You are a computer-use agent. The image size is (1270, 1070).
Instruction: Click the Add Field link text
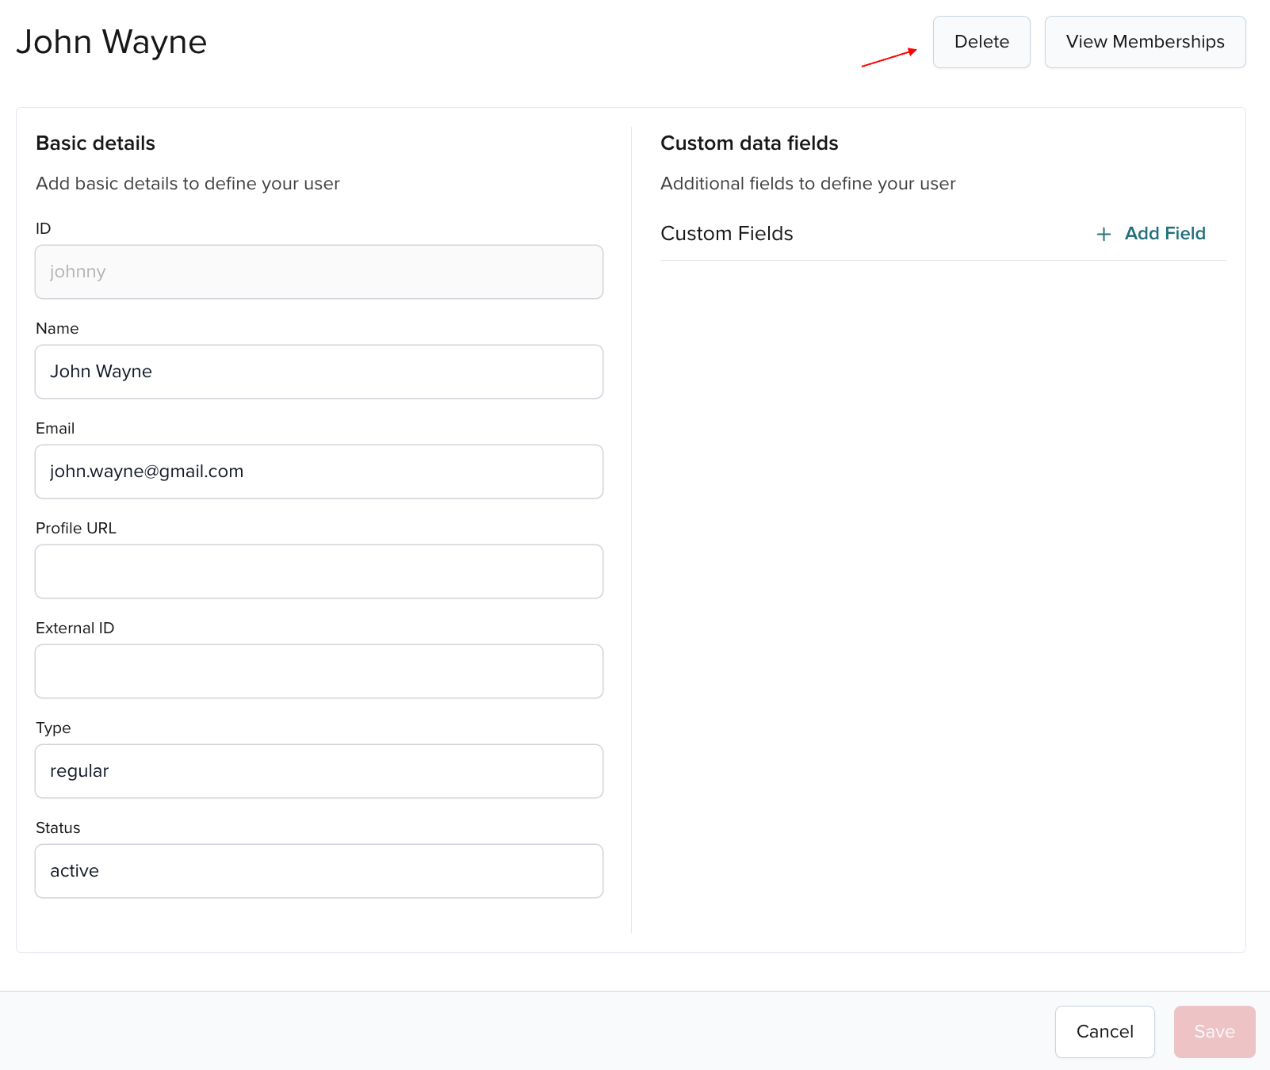coord(1165,234)
